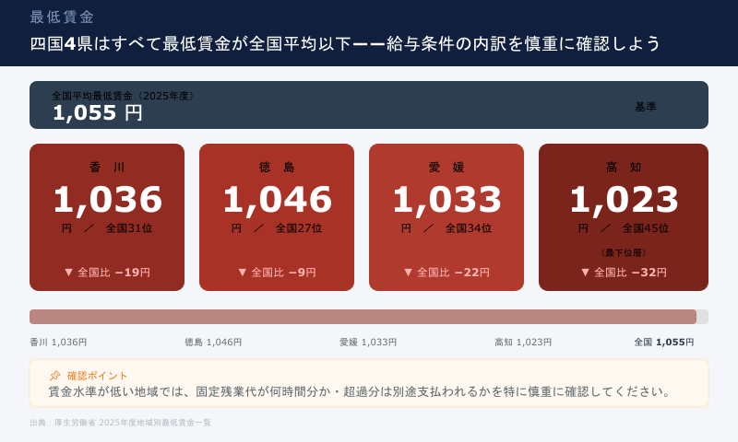The image size is (738, 442).
Task: Click the （最下位層） note on the 高知 card
Action: (x=624, y=252)
